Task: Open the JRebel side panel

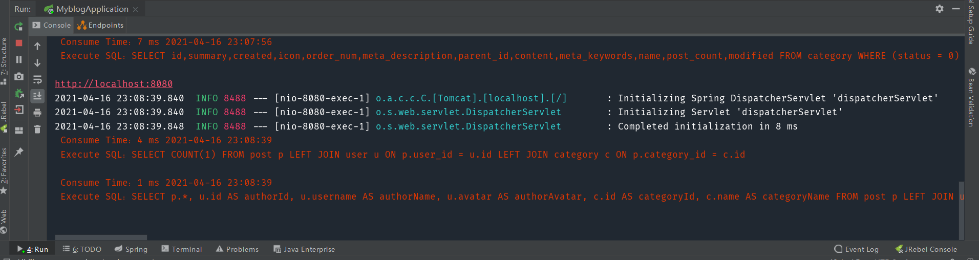Action: [x=4, y=117]
